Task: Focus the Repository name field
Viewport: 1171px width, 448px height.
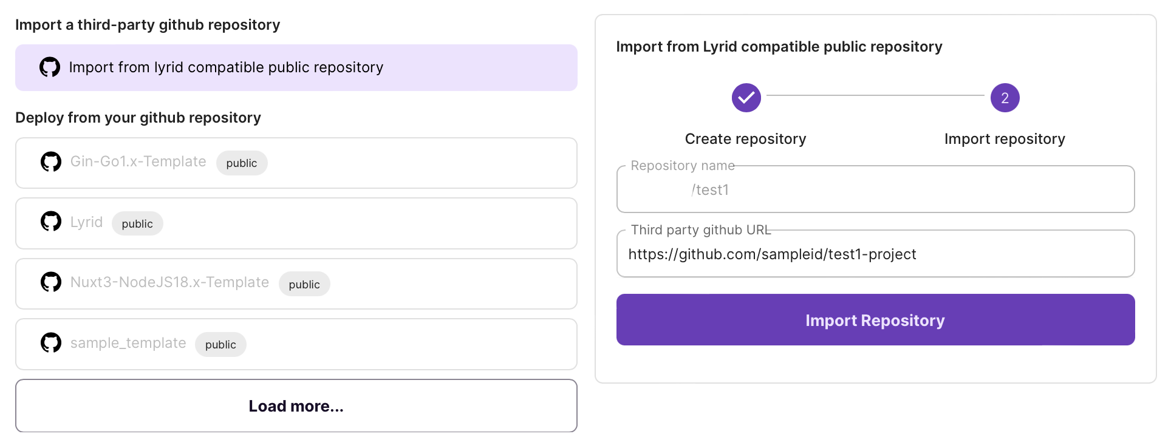Action: click(875, 190)
